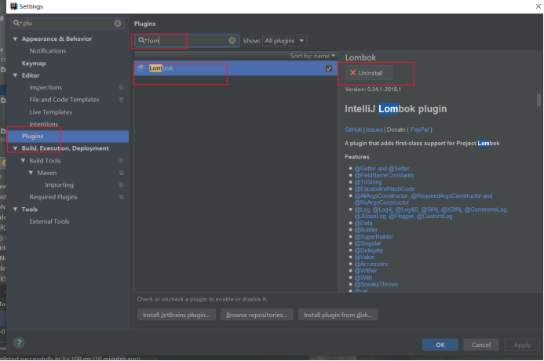
Task: Click project-level icon beside File and Code Templates
Action: click(122, 100)
